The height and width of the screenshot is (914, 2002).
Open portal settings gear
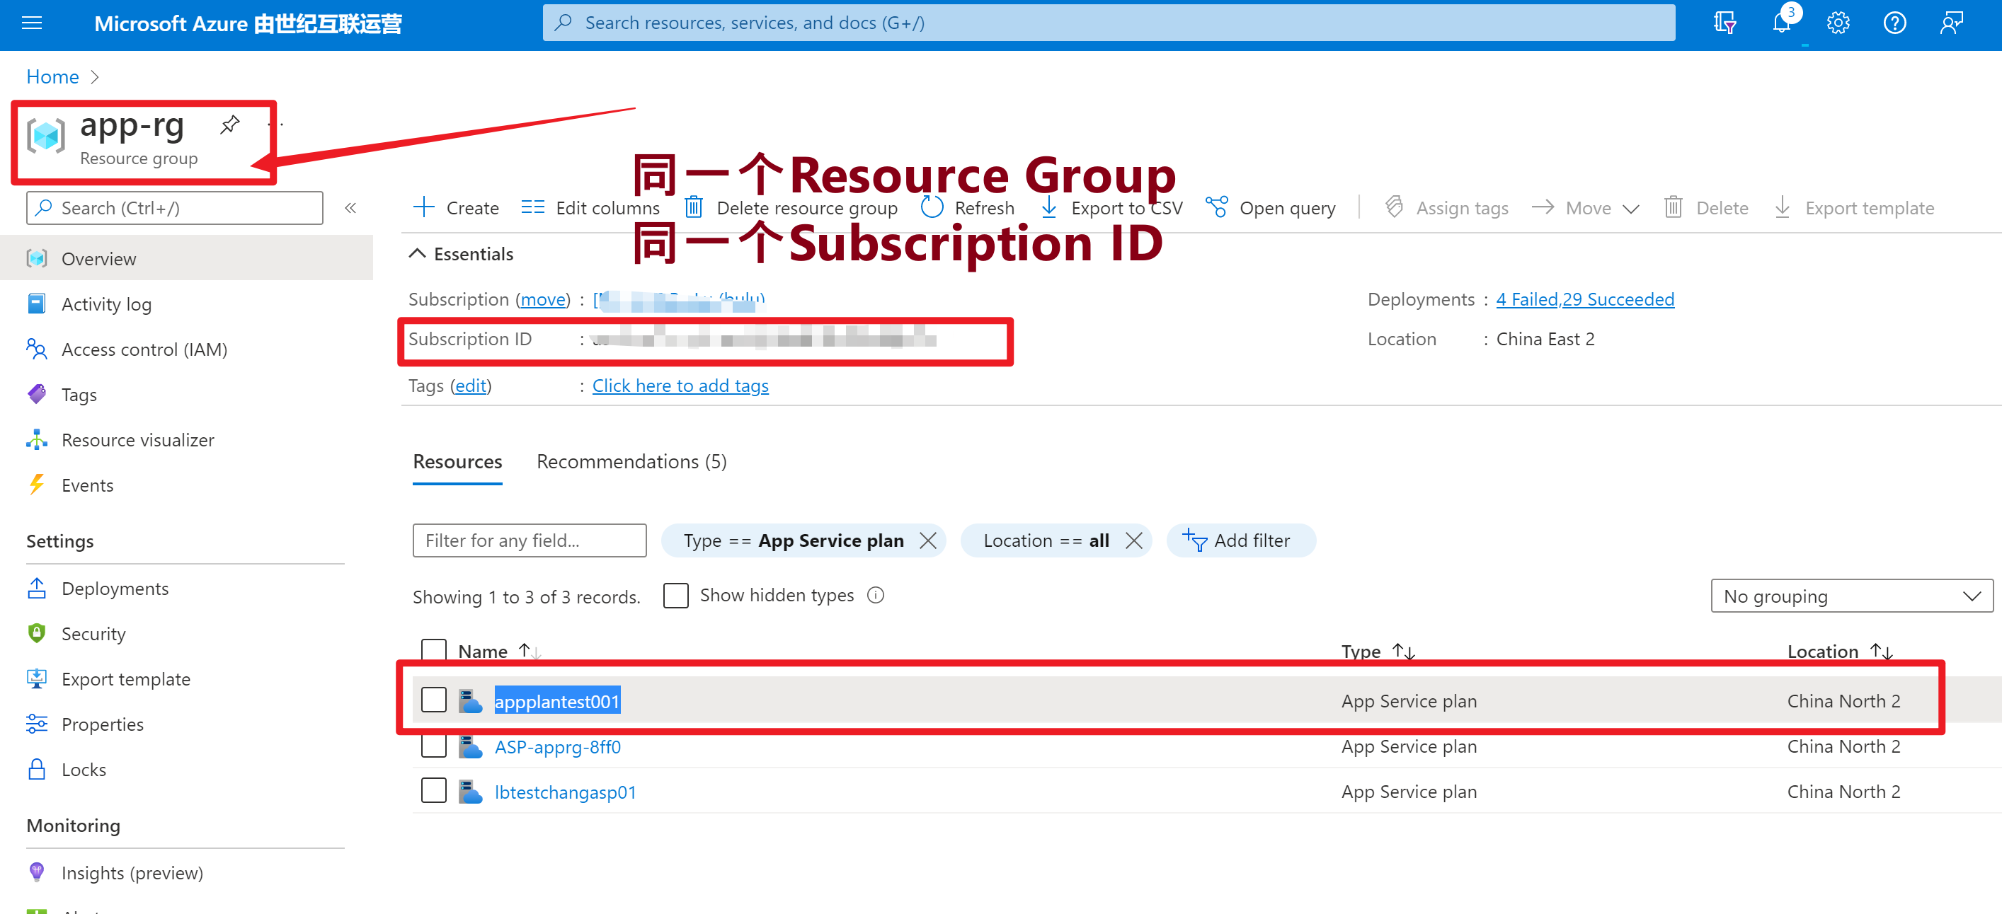tap(1837, 23)
